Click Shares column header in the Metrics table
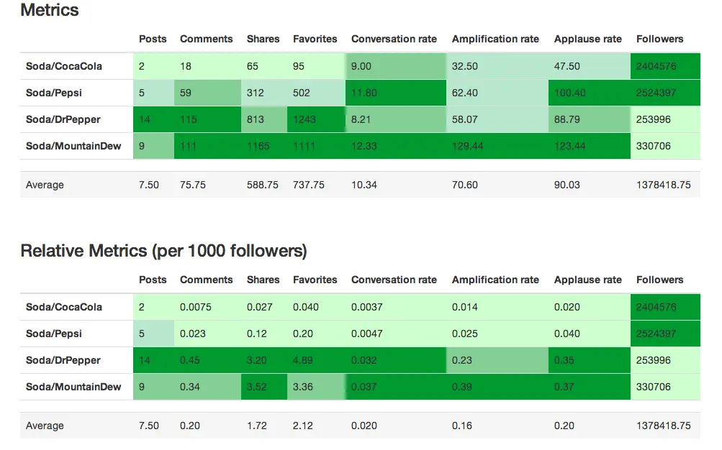Viewport: 722px width, 450px height. [263, 39]
